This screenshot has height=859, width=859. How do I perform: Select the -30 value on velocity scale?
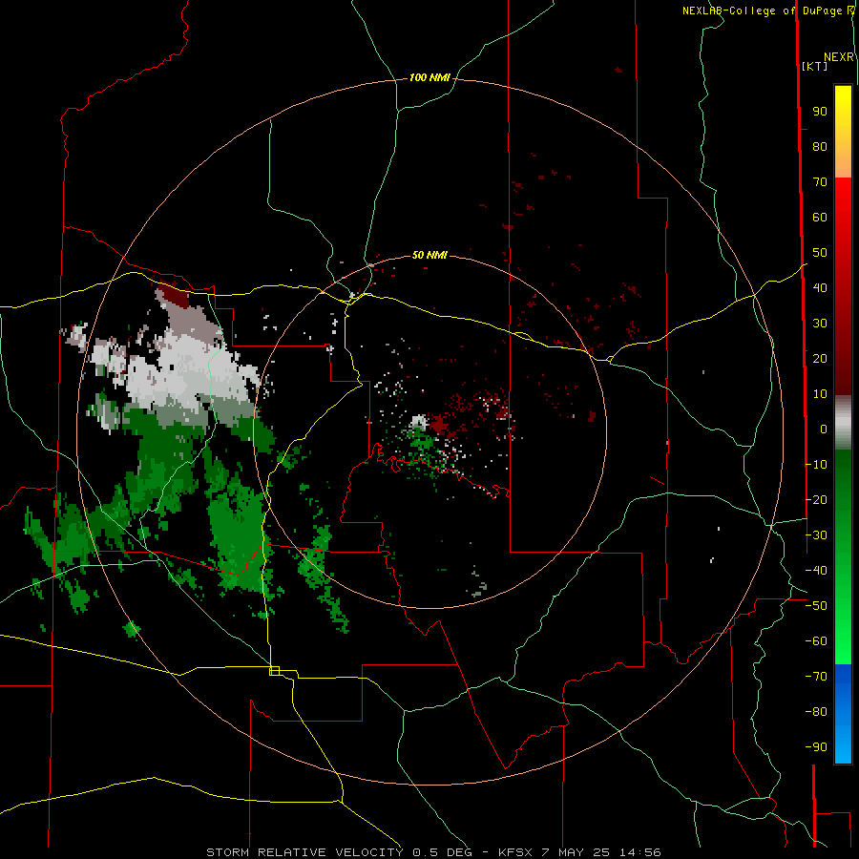tap(816, 535)
